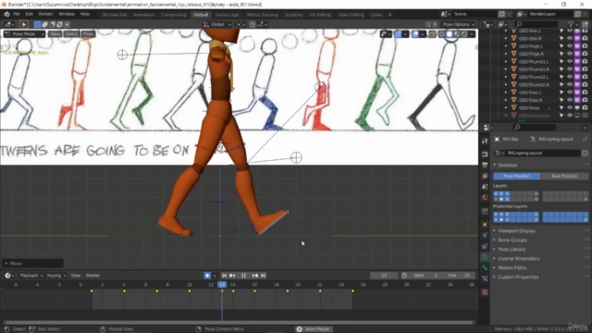Open the World properties tab icon
Screen dimensions: 592x333
click(485, 197)
